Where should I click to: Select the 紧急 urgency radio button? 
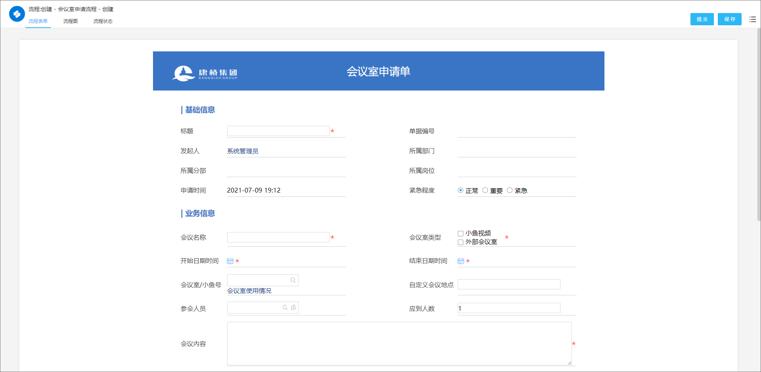pyautogui.click(x=510, y=190)
